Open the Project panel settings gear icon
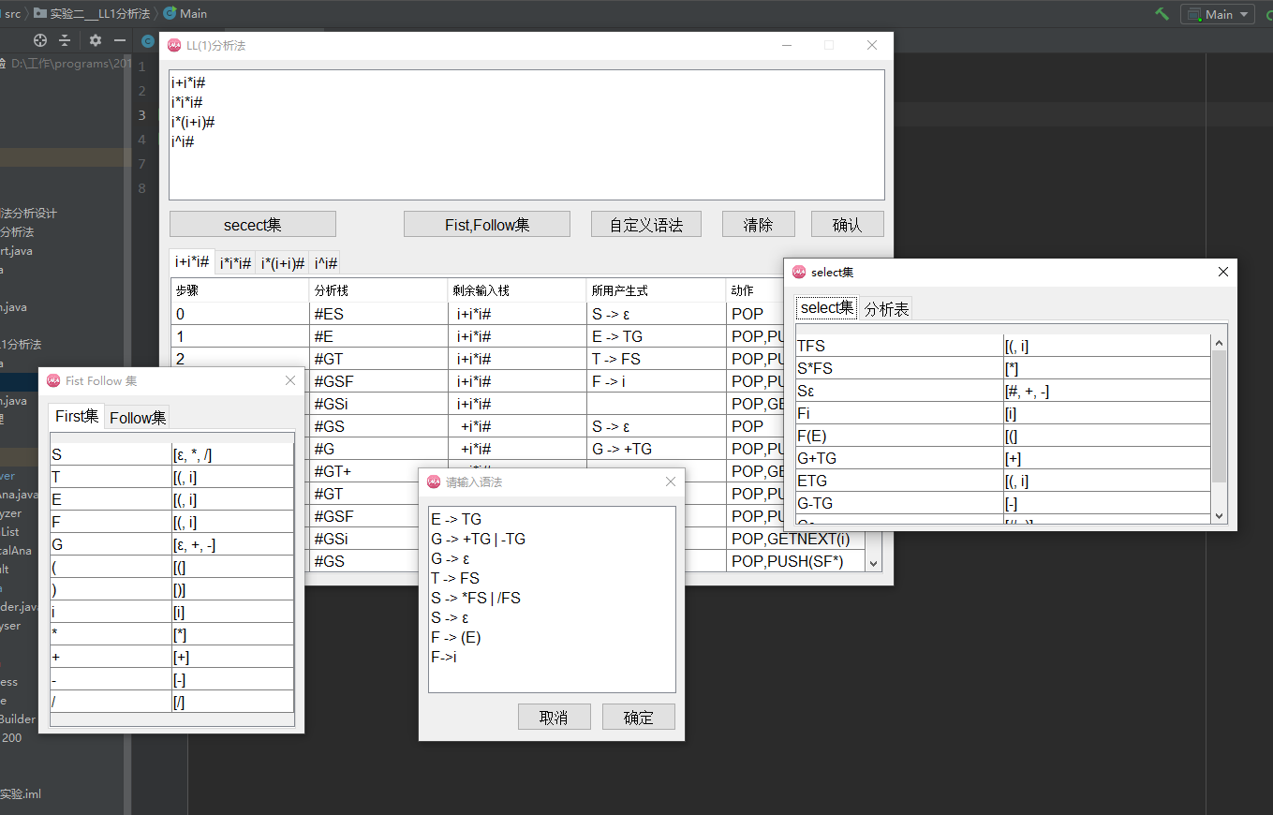Viewport: 1273px width, 815px height. coord(95,40)
